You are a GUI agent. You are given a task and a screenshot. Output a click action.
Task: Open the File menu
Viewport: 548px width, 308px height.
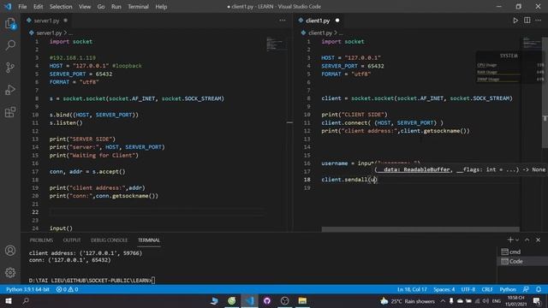[22, 7]
